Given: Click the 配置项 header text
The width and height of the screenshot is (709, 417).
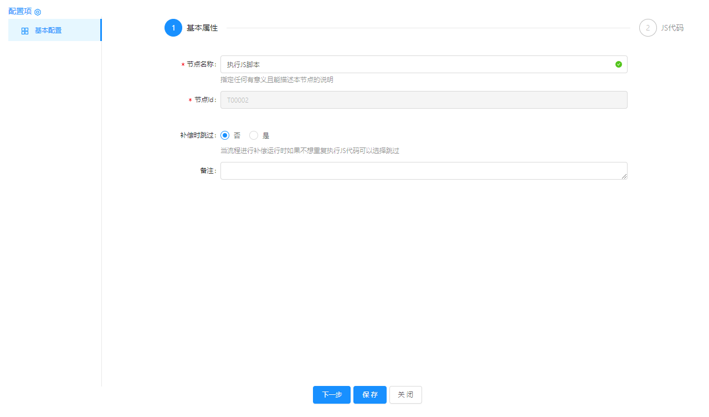Looking at the screenshot, I should tap(20, 11).
